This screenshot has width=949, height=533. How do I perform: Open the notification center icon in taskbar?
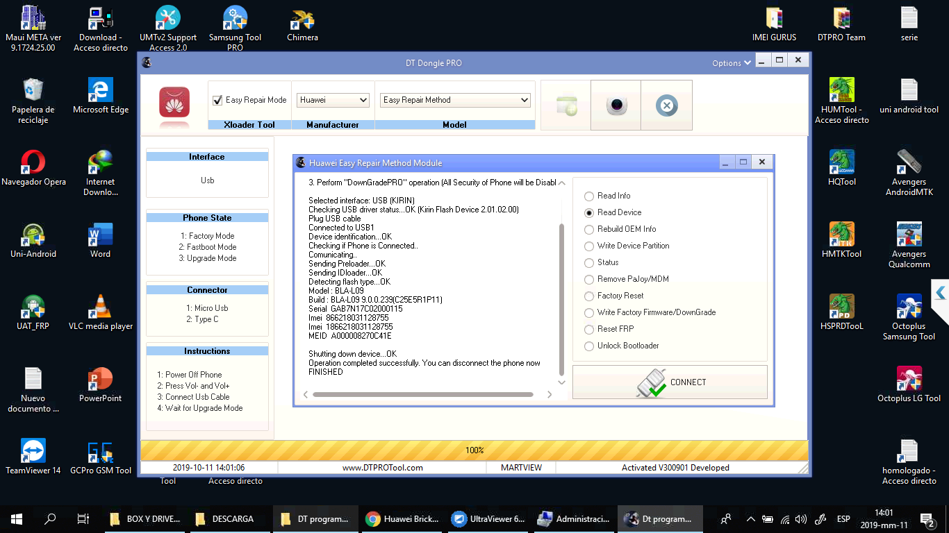927,518
